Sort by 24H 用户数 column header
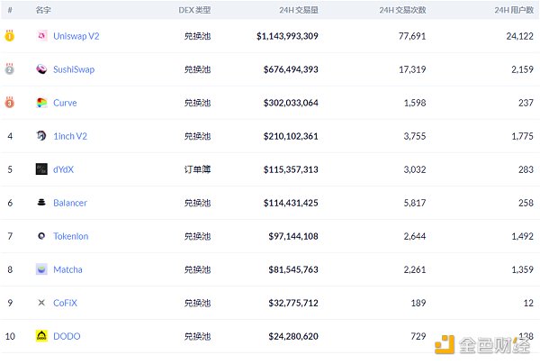Viewport: 540px width, 364px height. [515, 9]
